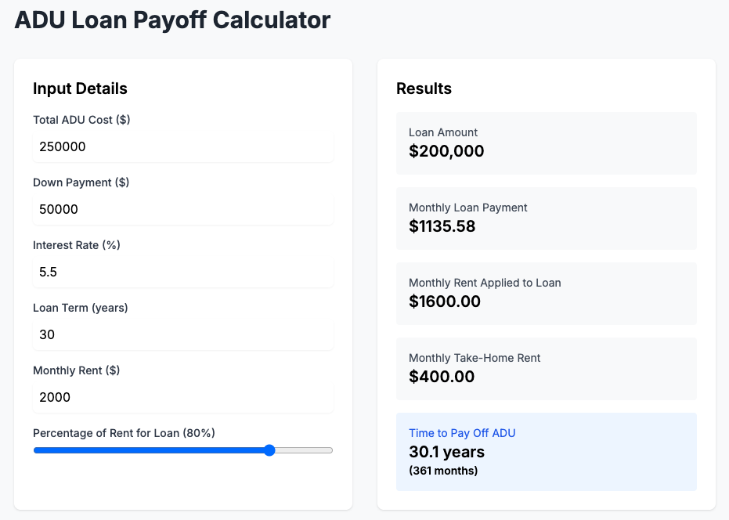Focus the Down Payment input field

(x=183, y=209)
